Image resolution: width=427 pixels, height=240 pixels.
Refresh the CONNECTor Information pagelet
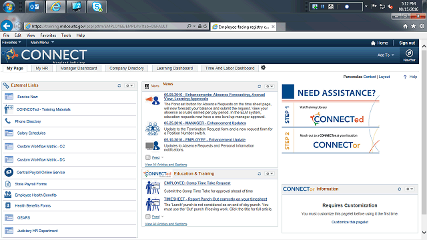(400, 189)
